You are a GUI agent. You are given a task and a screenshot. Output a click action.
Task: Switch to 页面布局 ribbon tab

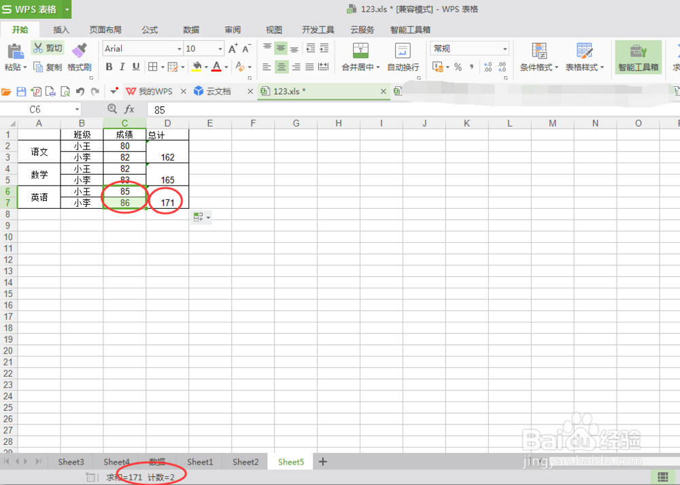105,29
